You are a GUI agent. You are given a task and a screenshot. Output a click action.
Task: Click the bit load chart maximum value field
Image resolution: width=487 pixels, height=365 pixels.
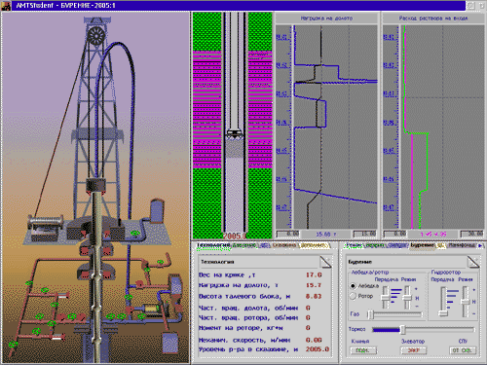coord(365,234)
